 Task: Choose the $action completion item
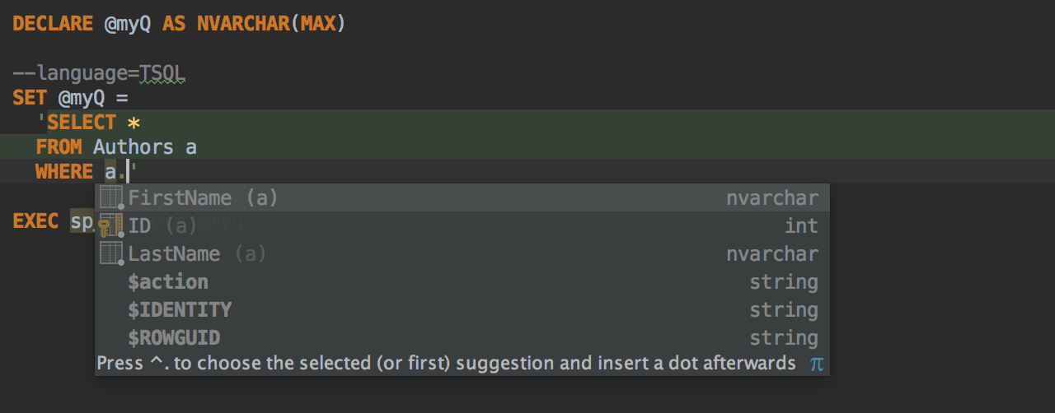462,282
